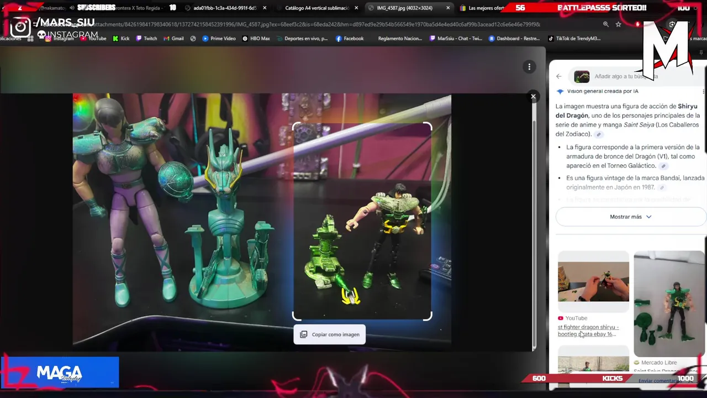Screen dimensions: 707x398
Task: Open the st fighter dragon shiryu link
Action: 588,331
